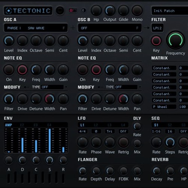Click OSC B Modify Pan knob

point(137,99)
